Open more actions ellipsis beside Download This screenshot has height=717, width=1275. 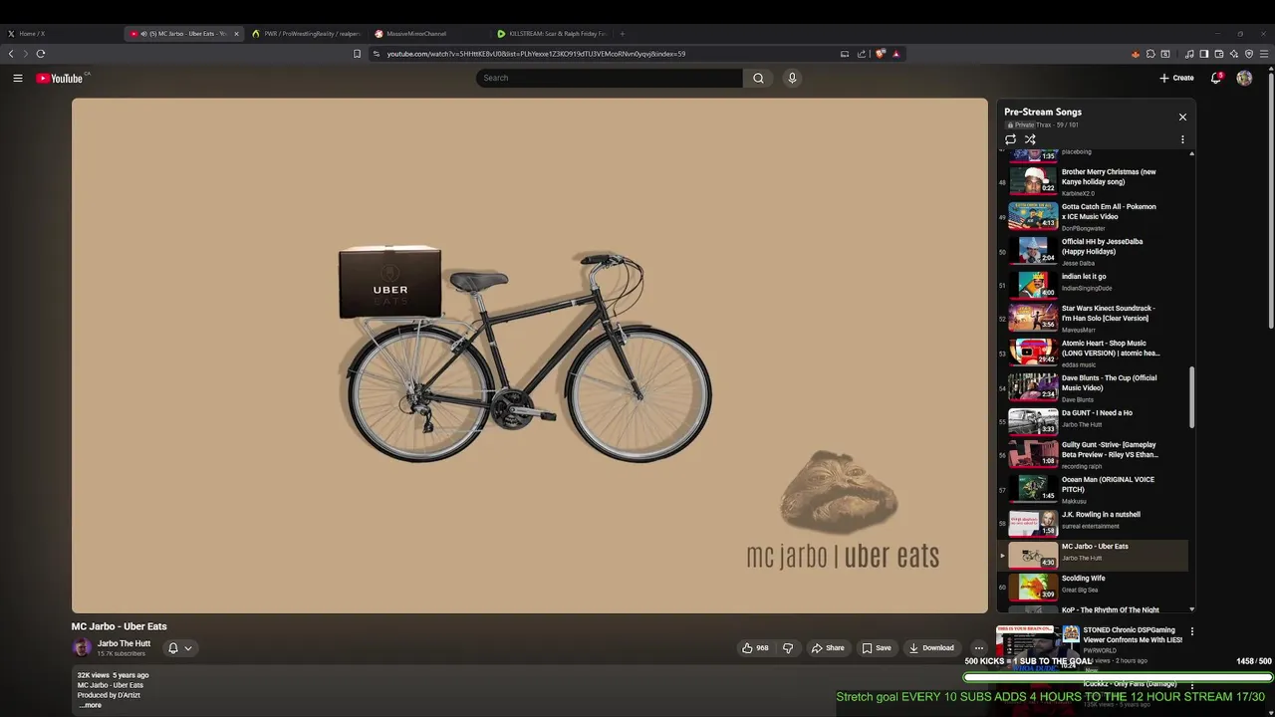[978, 648]
